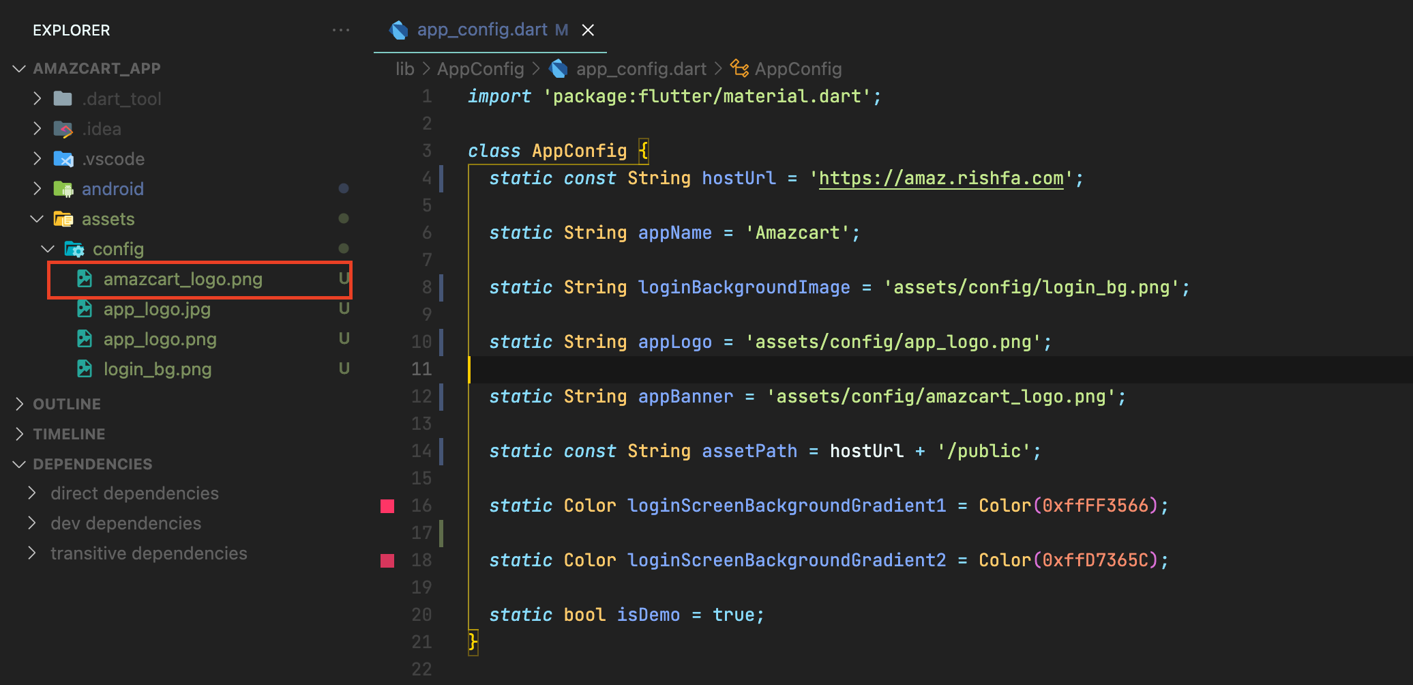Click the Color(0xffD7365C) value
The height and width of the screenshot is (685, 1413).
pos(1069,560)
